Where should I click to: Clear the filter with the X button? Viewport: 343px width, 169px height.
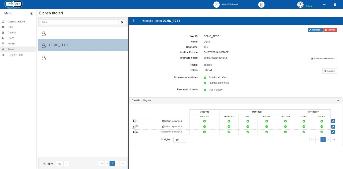click(x=122, y=22)
